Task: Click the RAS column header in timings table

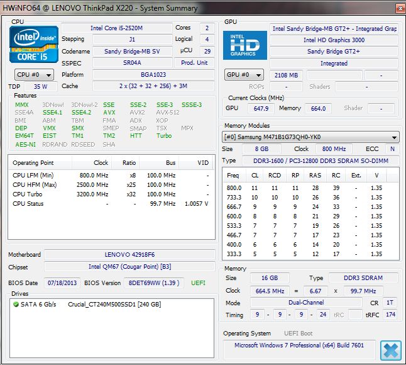Action: (315, 176)
